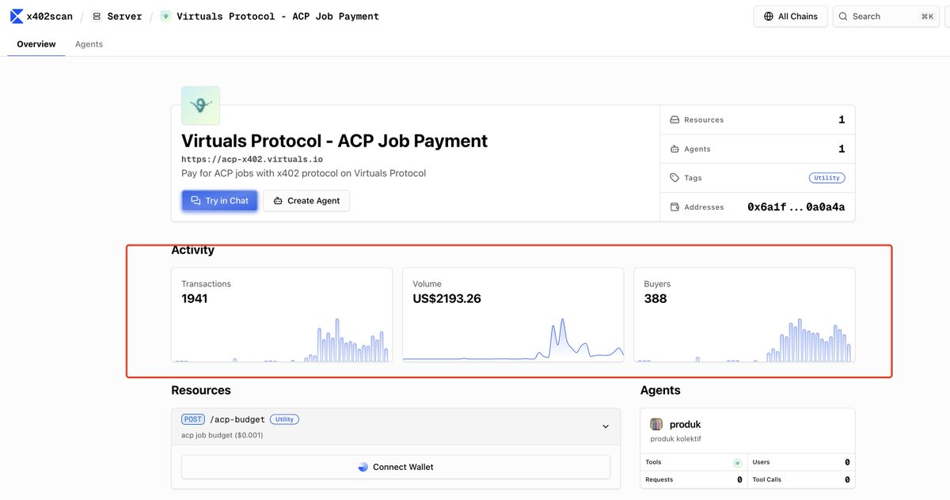Click the Tools sprout toggle on produk agent card

click(737, 461)
